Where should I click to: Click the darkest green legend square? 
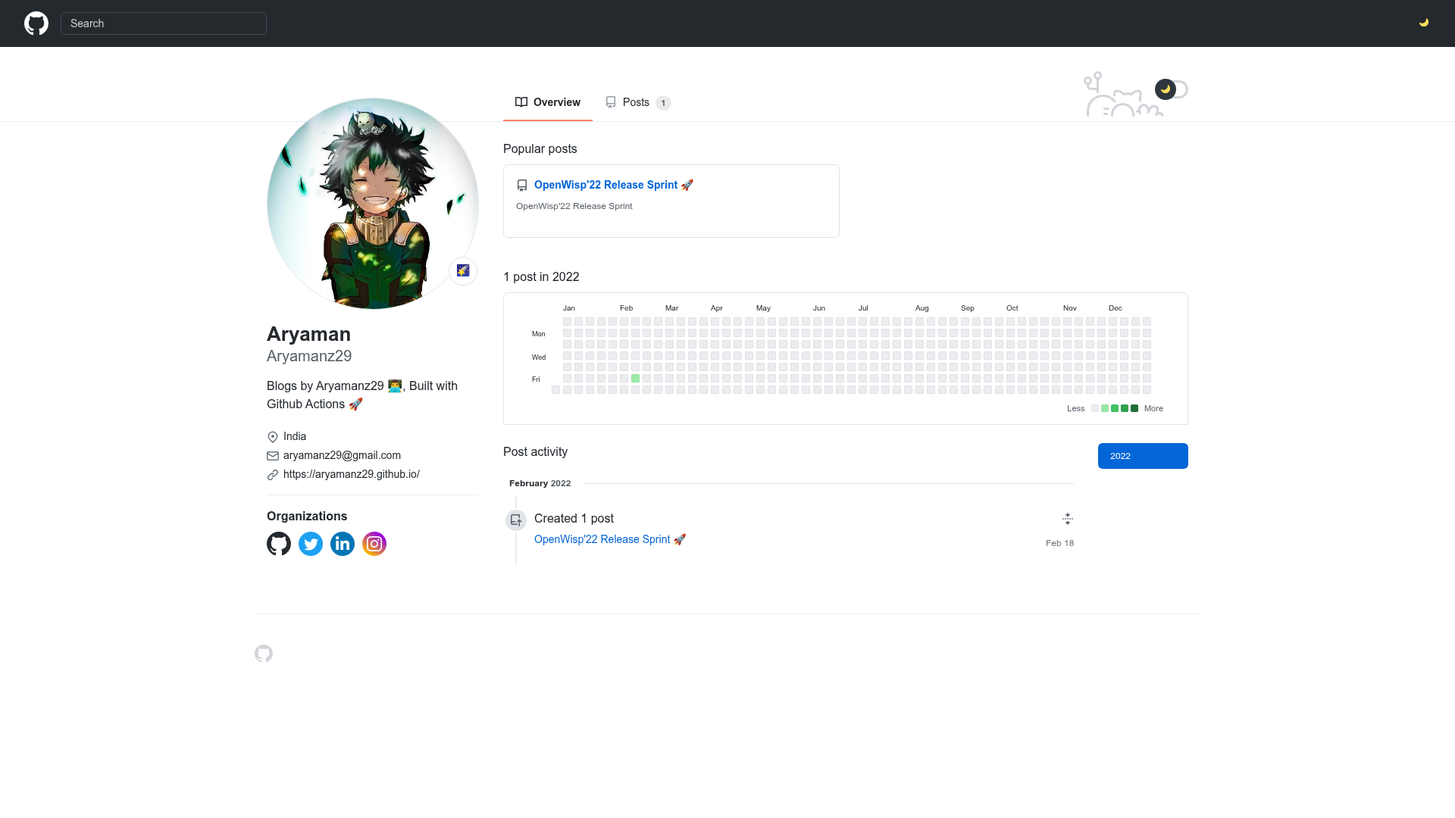coord(1134,408)
